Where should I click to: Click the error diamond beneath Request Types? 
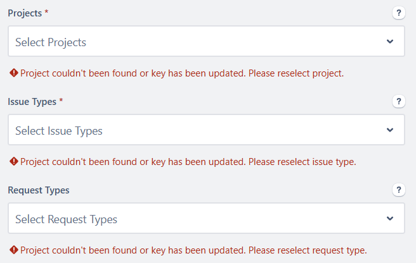pyautogui.click(x=14, y=250)
